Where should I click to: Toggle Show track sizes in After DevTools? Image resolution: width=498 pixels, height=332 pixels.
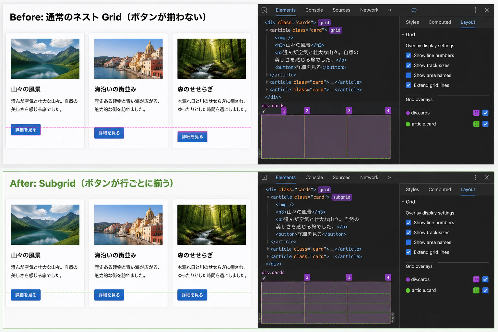pyautogui.click(x=409, y=232)
